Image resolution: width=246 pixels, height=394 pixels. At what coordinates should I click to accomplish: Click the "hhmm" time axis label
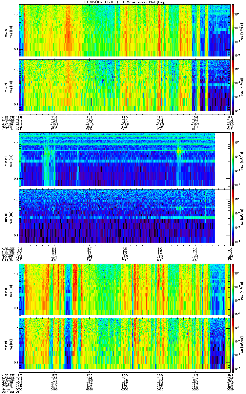5,389
